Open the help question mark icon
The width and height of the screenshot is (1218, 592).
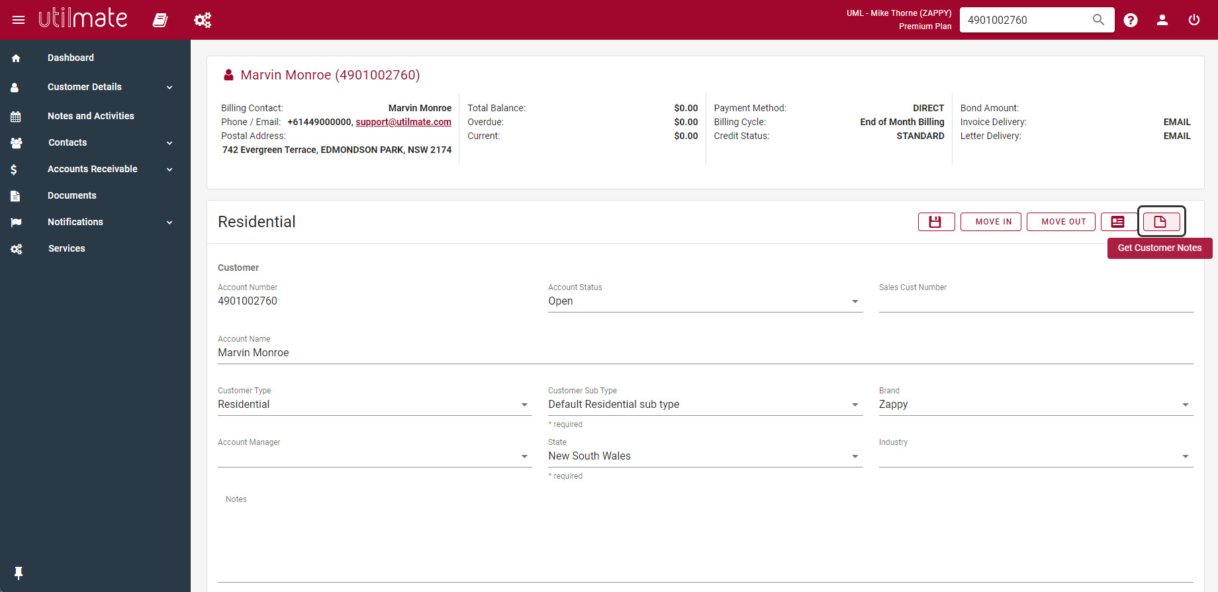click(x=1131, y=20)
